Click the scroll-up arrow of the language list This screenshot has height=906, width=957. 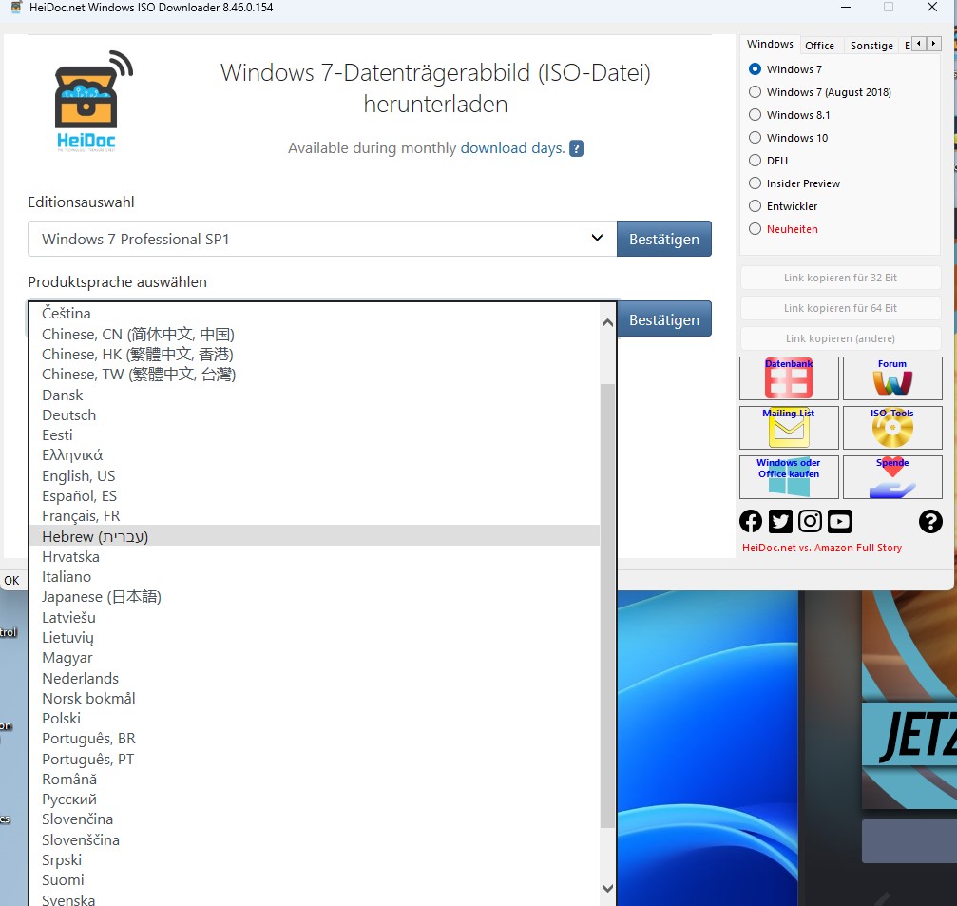607,322
